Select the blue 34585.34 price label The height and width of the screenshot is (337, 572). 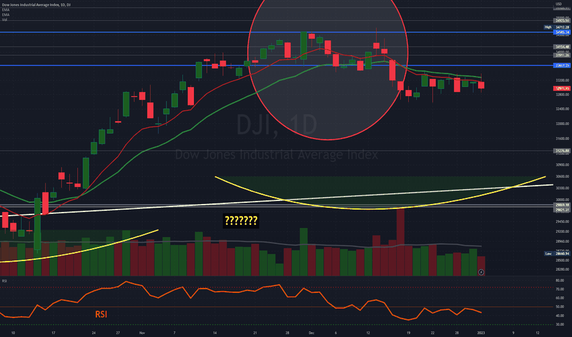562,32
